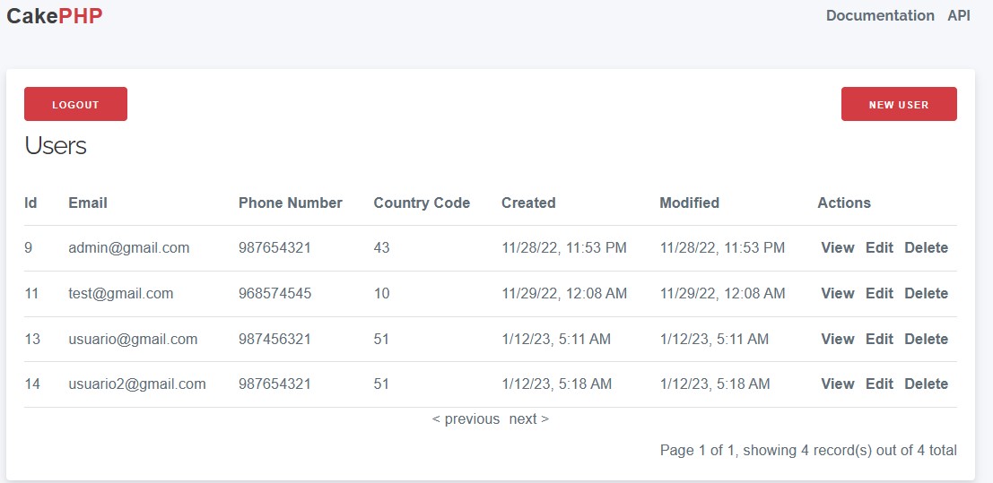View user usuario@gmail.com
993x483 pixels.
(837, 340)
